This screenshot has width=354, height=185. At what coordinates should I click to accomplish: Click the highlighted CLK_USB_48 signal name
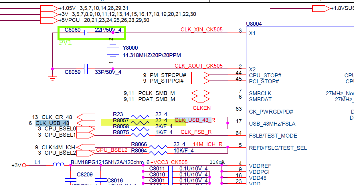(x=52, y=123)
